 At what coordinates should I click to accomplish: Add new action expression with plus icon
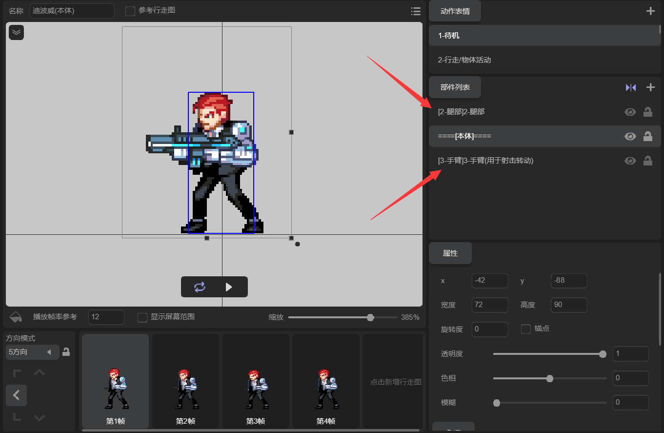click(x=650, y=11)
